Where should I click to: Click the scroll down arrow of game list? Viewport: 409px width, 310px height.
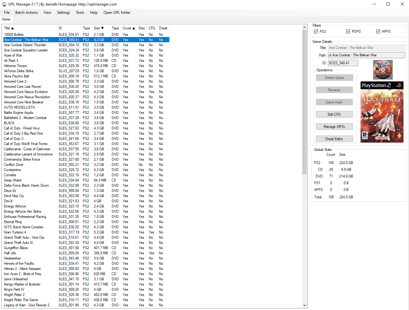pos(304,305)
